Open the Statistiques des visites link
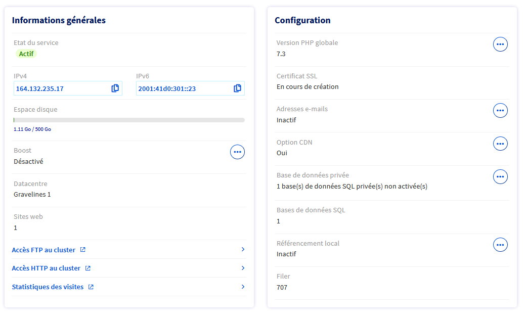 pos(48,287)
